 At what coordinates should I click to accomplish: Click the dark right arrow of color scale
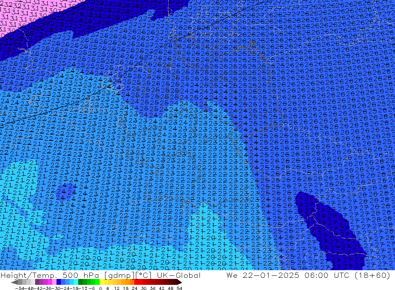click(180, 282)
